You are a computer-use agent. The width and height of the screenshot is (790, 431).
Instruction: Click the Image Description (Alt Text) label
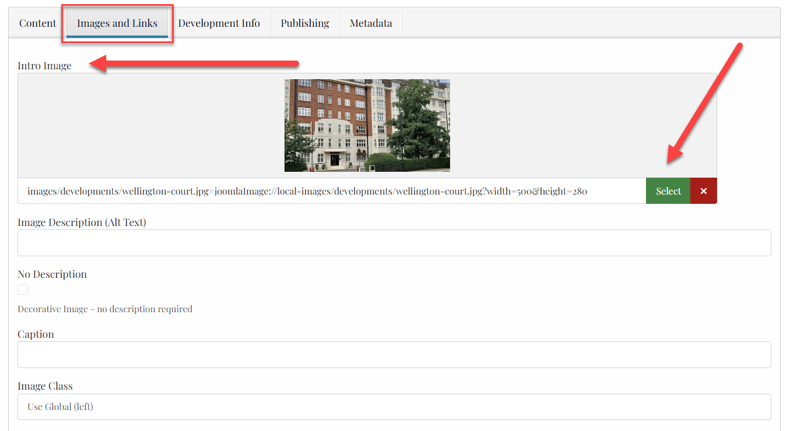[x=82, y=222]
